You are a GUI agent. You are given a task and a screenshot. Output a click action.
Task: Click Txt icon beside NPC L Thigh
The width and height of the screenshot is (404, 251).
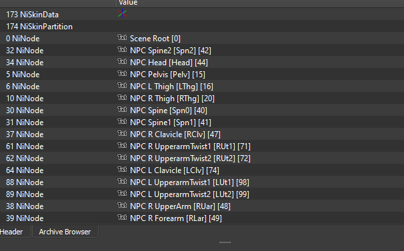122,86
